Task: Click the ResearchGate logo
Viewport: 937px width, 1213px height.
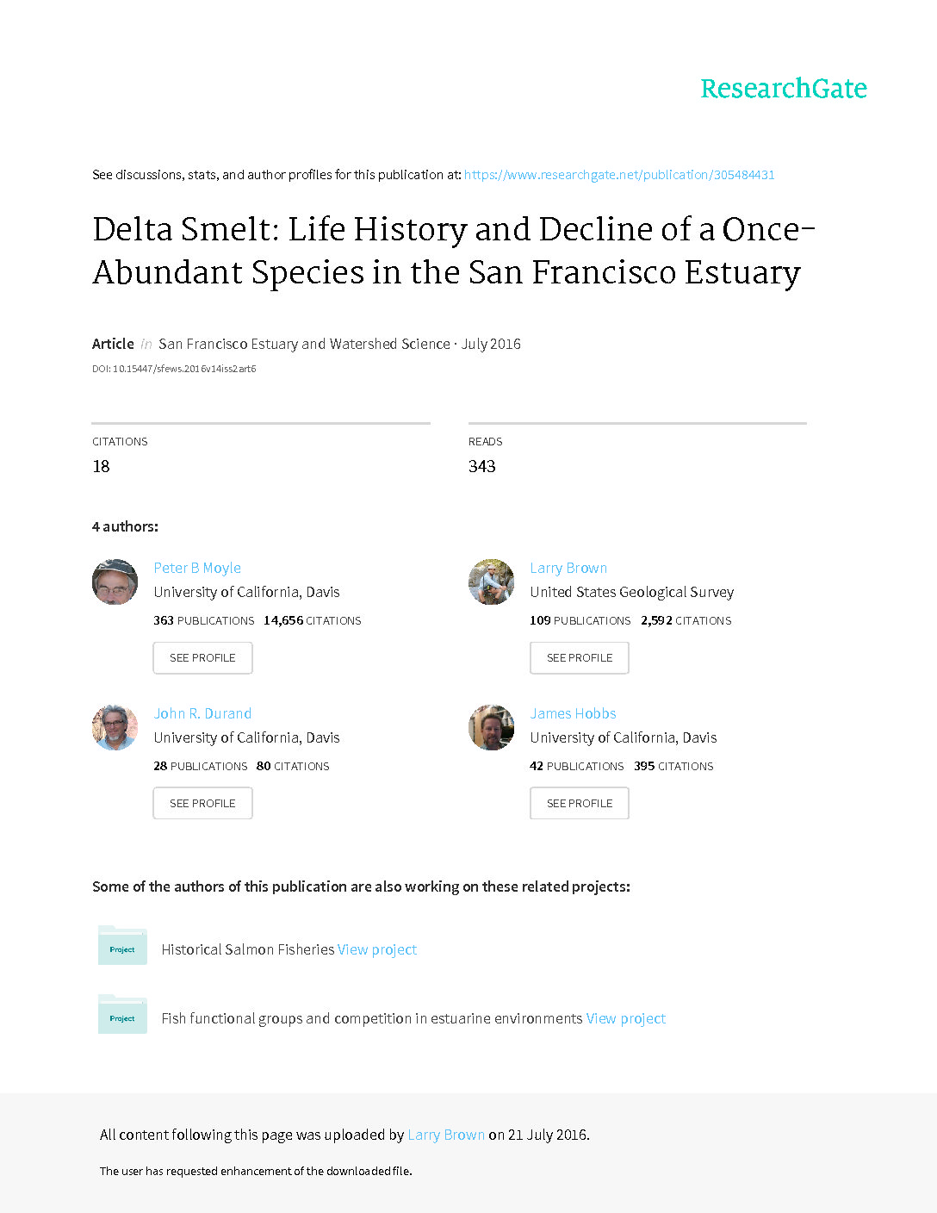Action: (x=783, y=89)
